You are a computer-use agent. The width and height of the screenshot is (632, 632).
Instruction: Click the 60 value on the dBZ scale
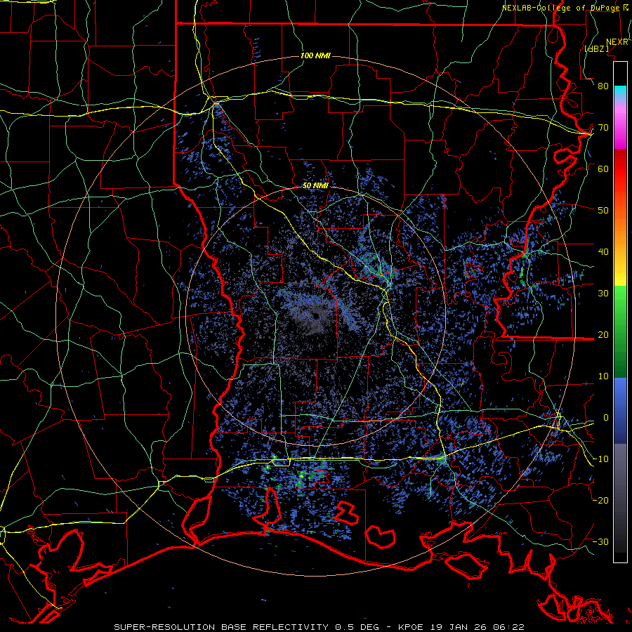pyautogui.click(x=603, y=169)
